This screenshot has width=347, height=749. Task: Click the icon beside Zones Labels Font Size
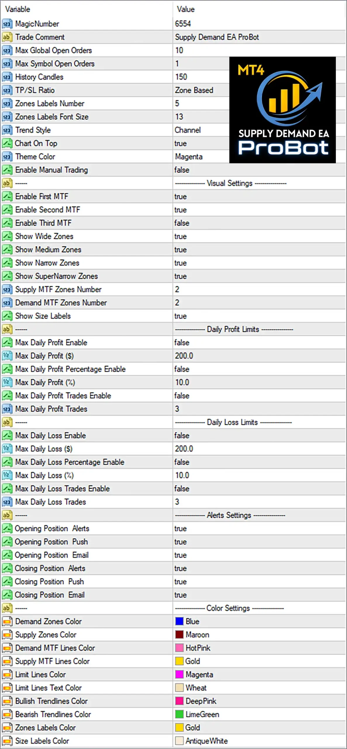[x=7, y=117]
